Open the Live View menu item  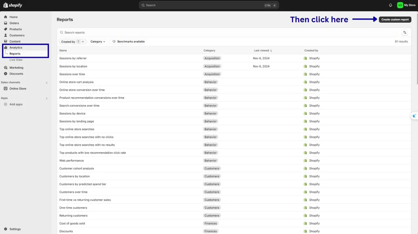[x=16, y=60]
